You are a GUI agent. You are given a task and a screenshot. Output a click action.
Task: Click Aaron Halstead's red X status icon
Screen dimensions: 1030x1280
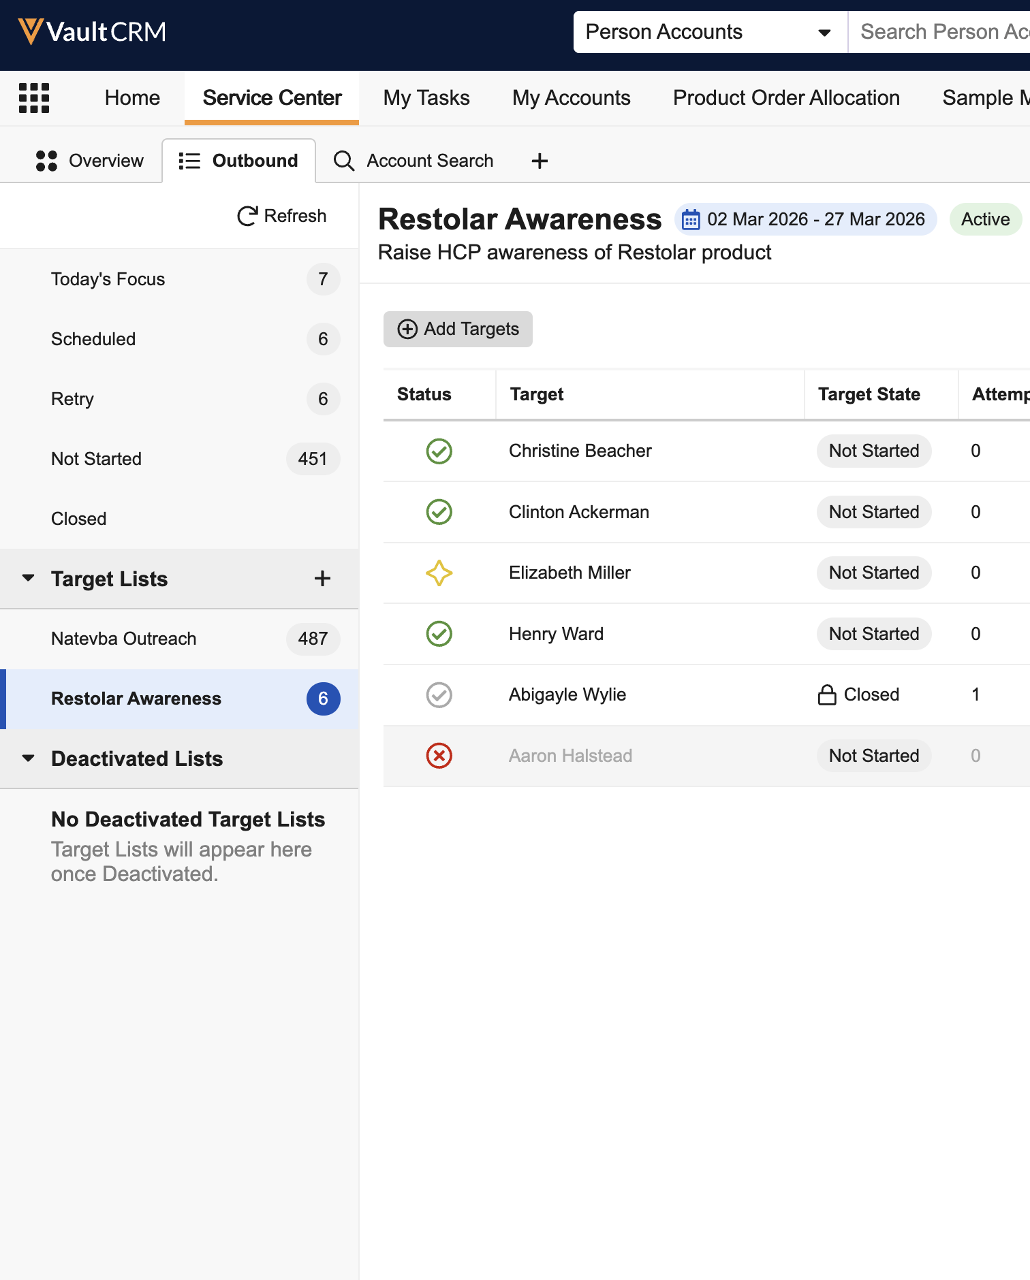(439, 756)
